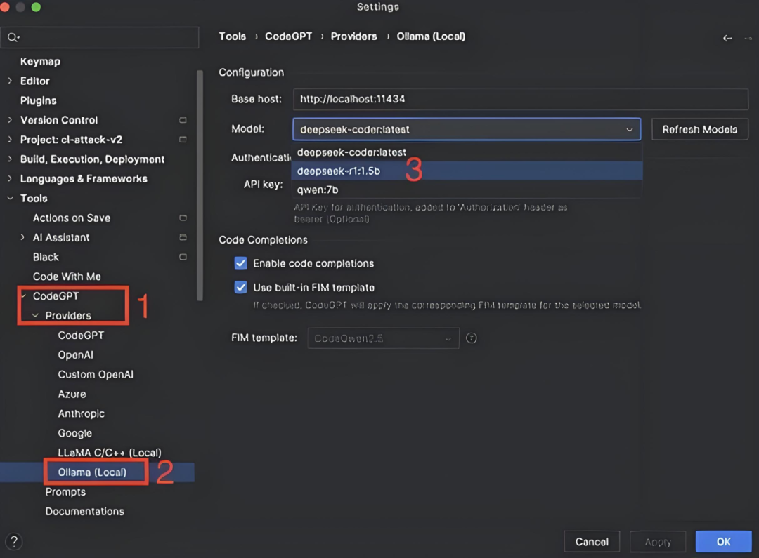The height and width of the screenshot is (558, 759).
Task: Select the Custom OpenAI provider
Action: tap(96, 374)
